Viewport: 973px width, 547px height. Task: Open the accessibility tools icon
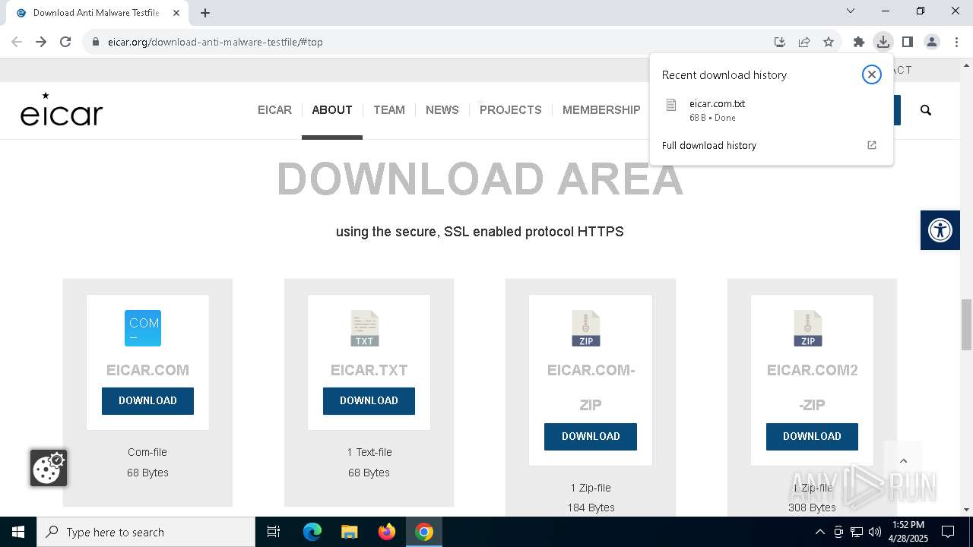[940, 230]
